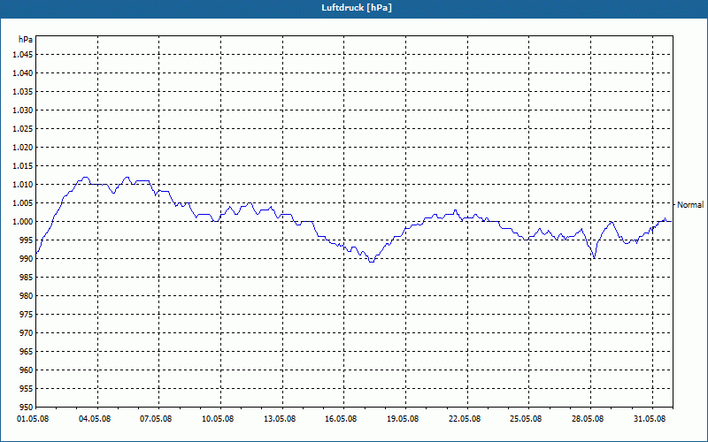Click the 1.020 y-axis value
708x442 pixels.
click(x=23, y=148)
